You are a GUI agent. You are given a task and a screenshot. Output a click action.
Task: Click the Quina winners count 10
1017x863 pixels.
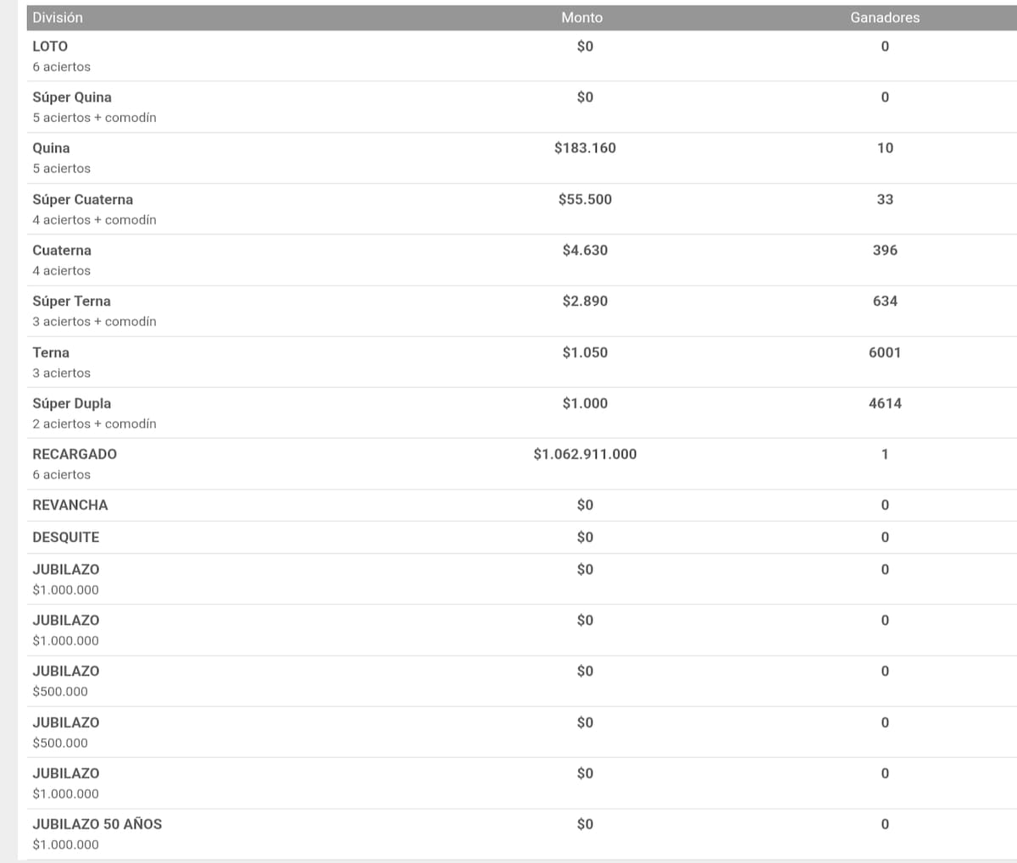click(885, 148)
